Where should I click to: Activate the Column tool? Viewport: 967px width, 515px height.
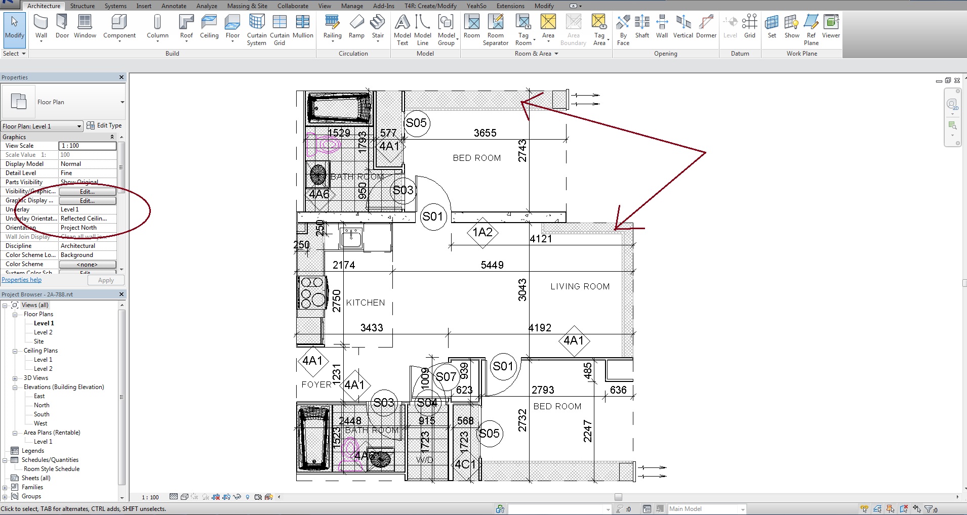(x=157, y=28)
